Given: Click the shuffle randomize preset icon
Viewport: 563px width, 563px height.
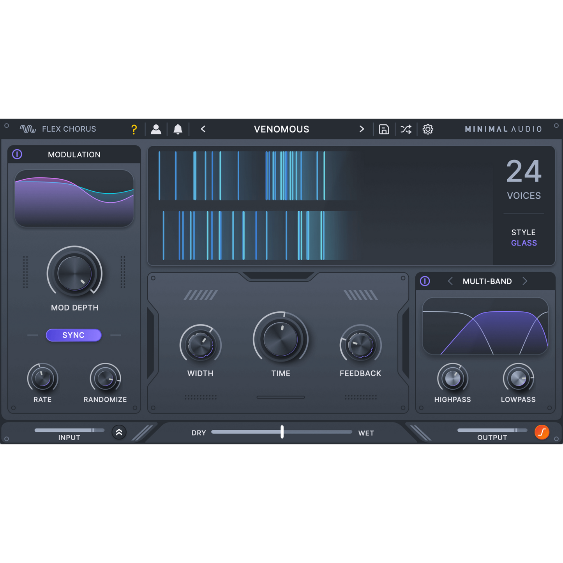Looking at the screenshot, I should point(406,129).
